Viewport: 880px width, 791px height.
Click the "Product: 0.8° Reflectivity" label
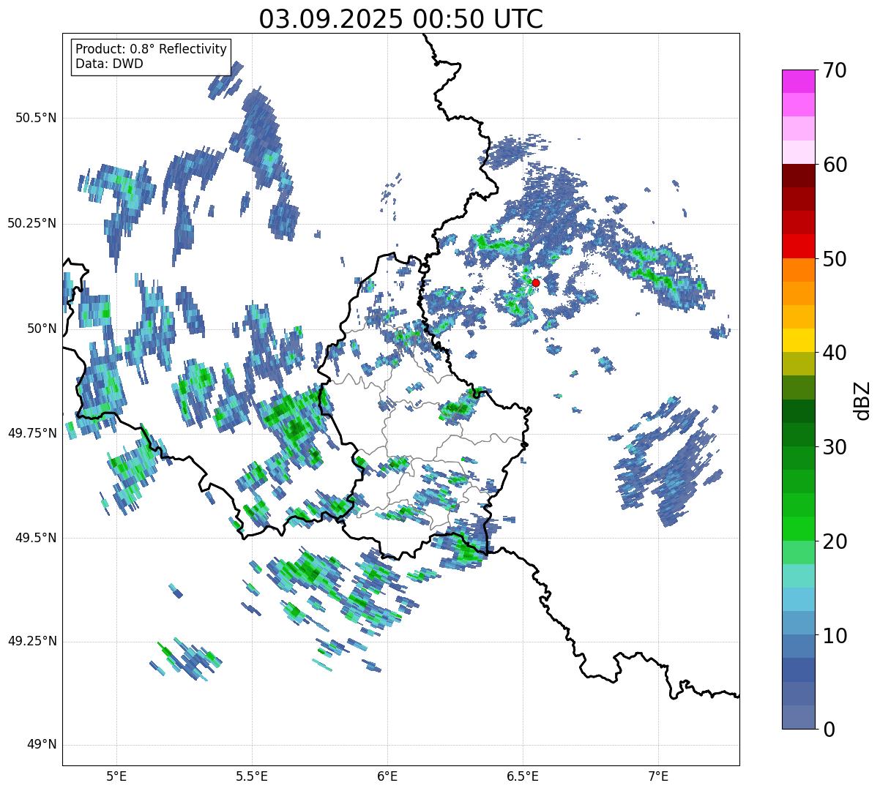[152, 49]
